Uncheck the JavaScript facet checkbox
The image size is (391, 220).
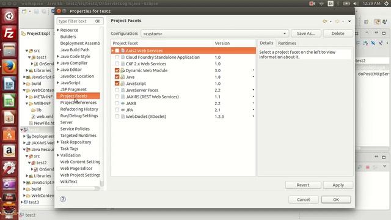tap(117, 84)
